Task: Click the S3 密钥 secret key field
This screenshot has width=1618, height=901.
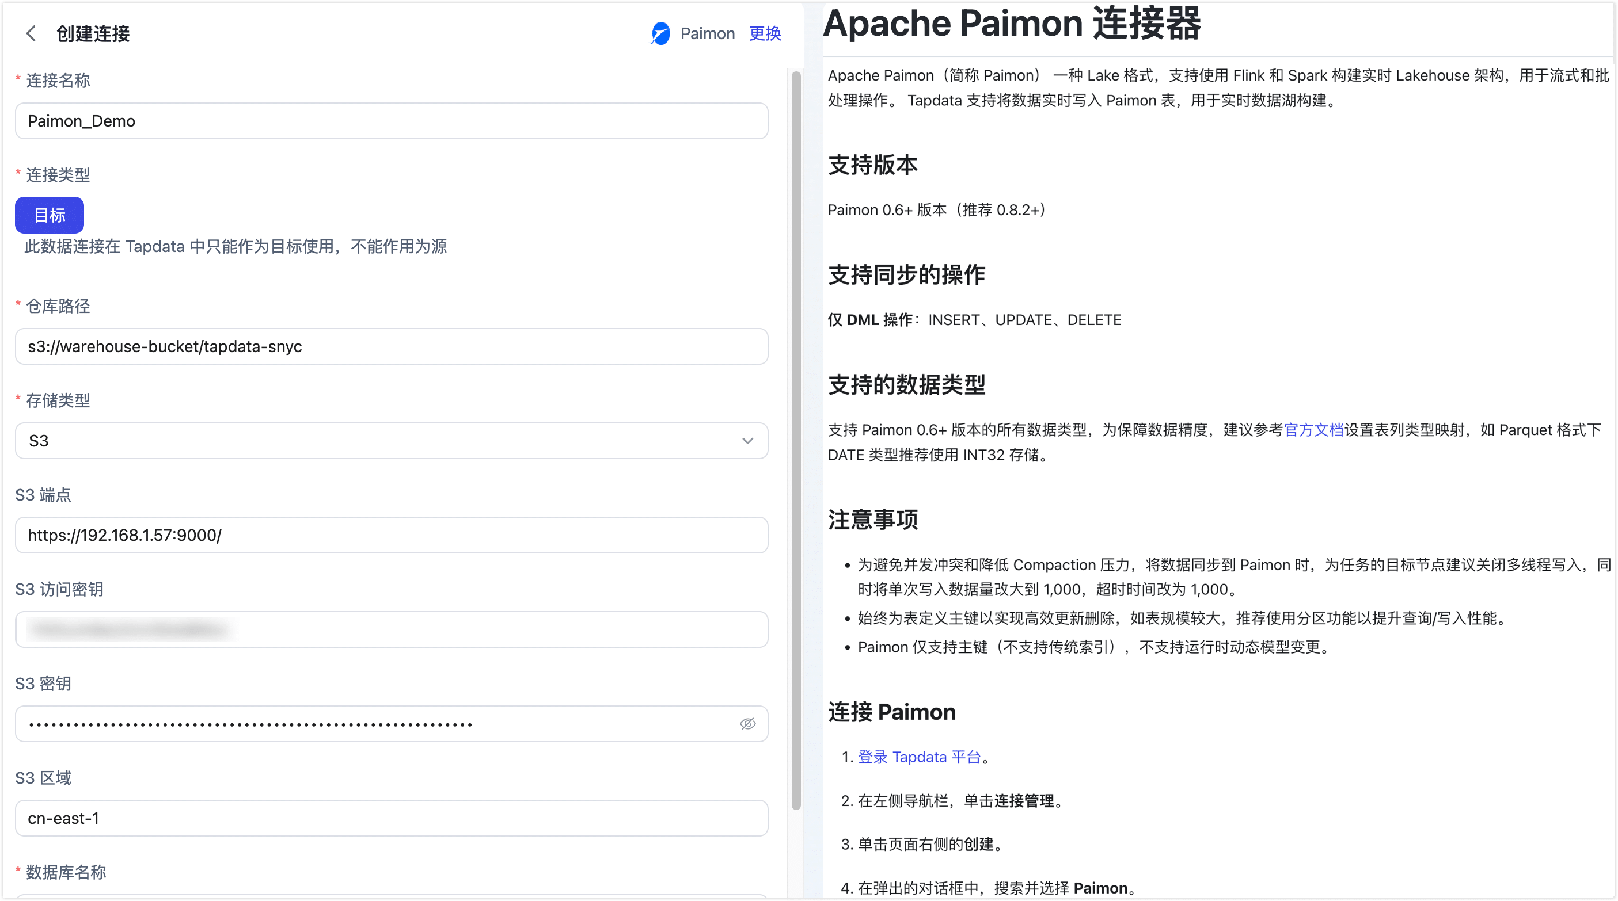Action: (x=377, y=723)
